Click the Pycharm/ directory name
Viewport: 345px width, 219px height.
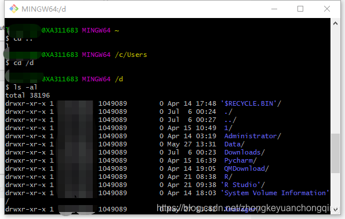click(x=240, y=160)
